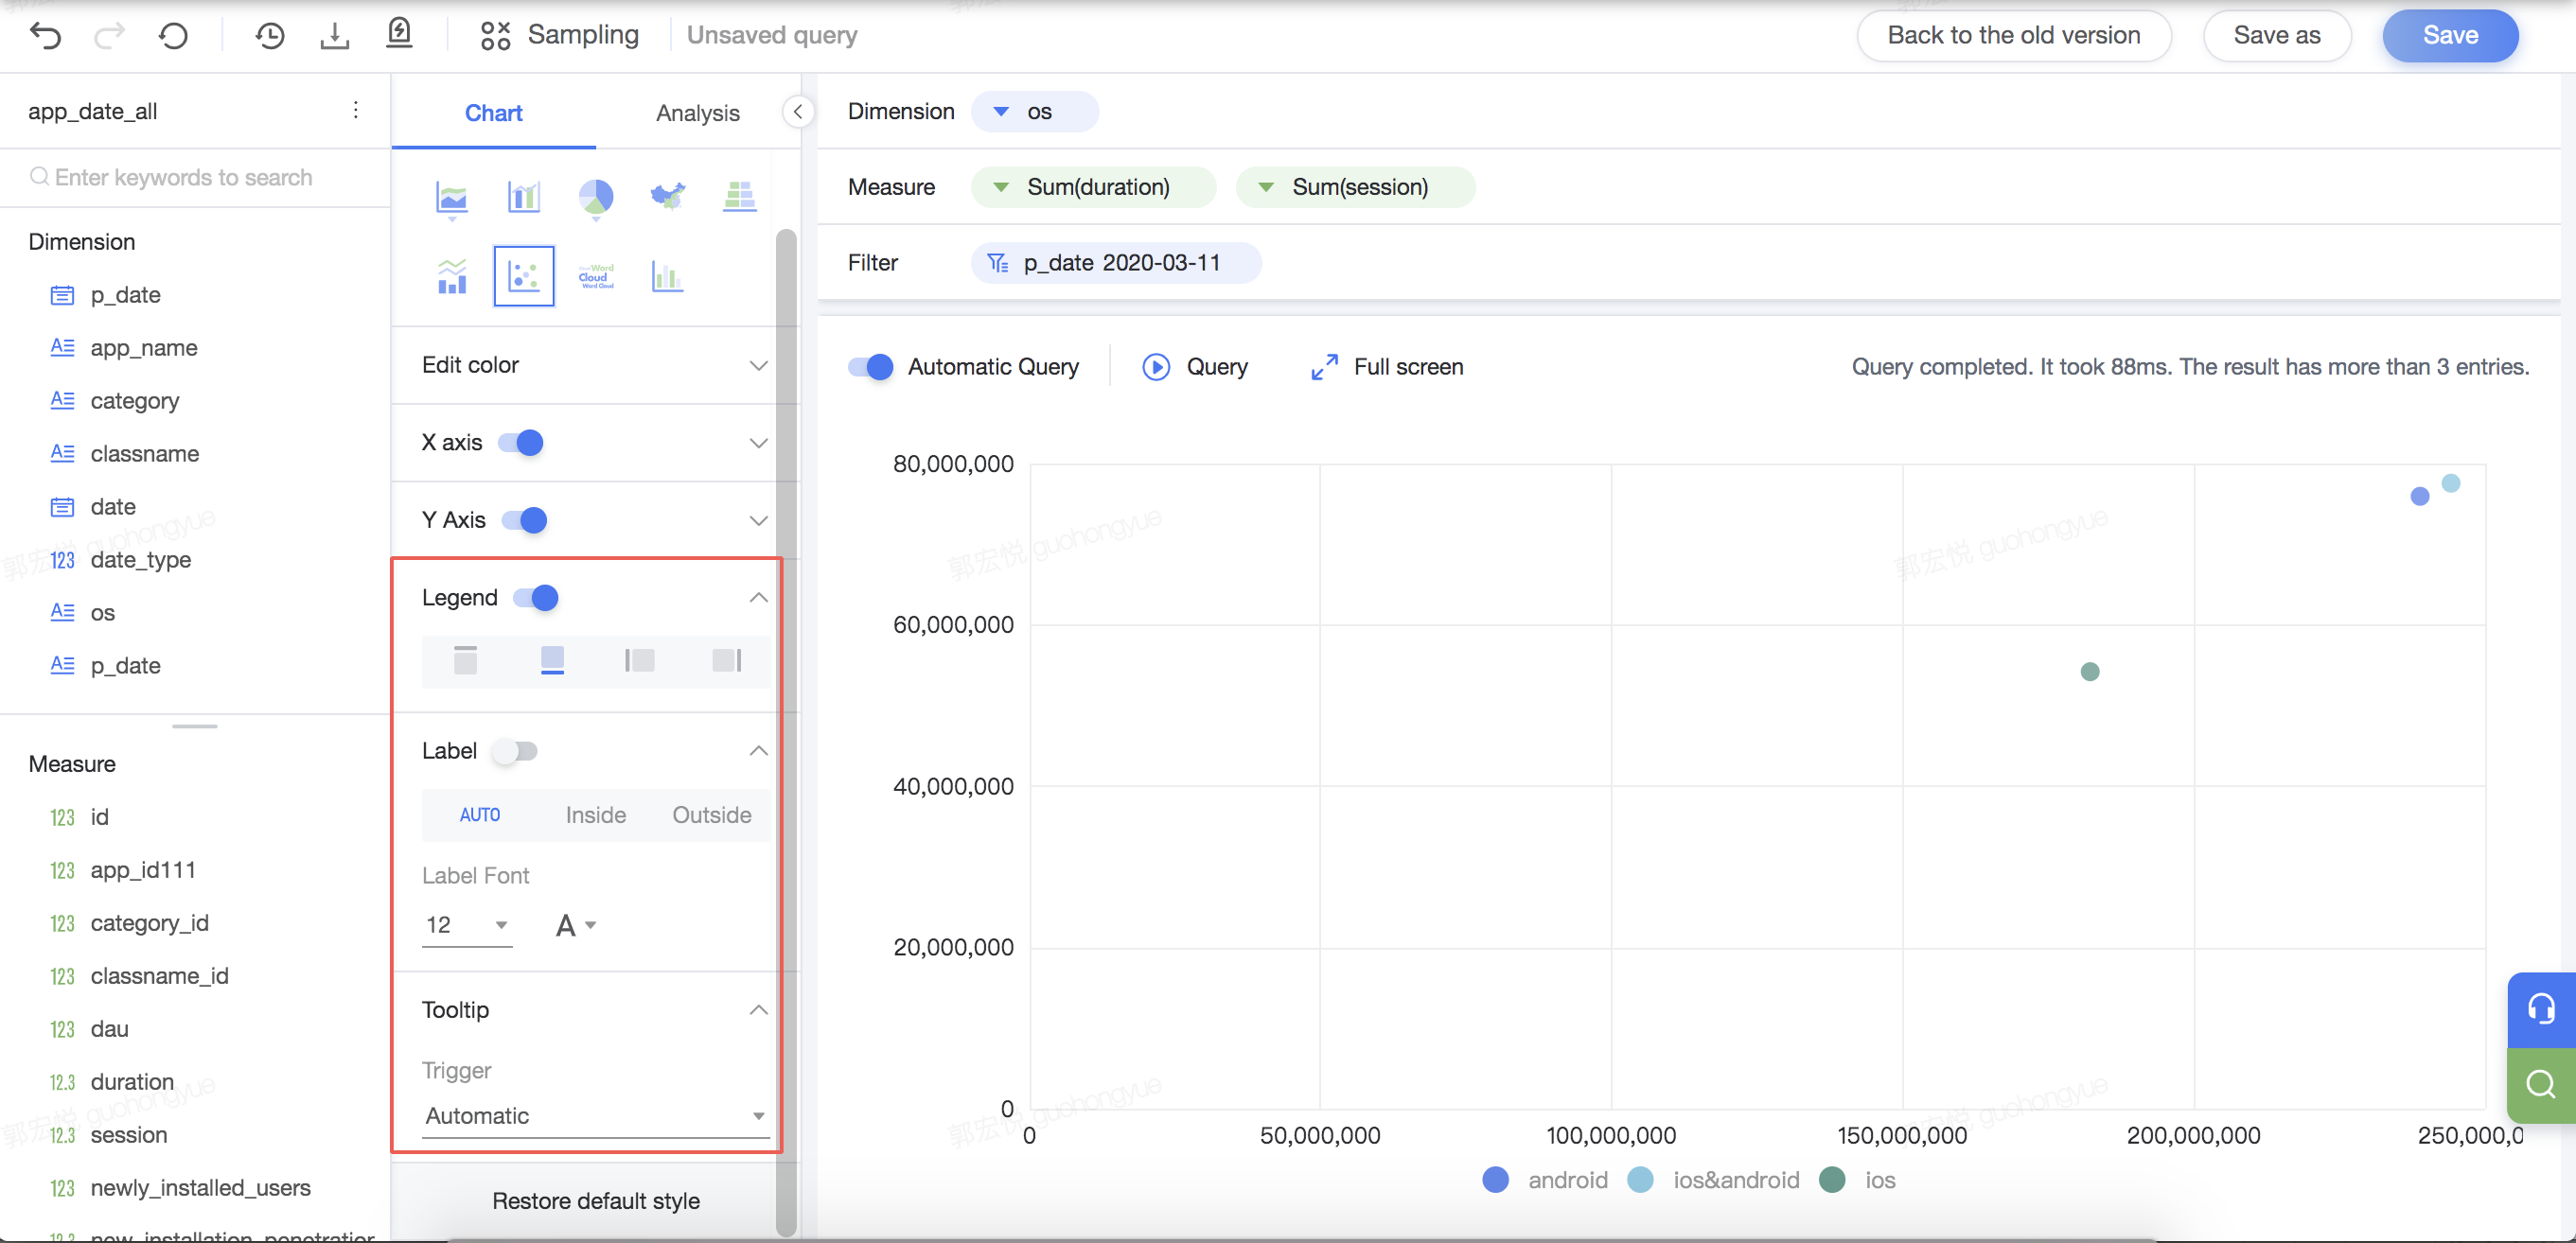The image size is (2576, 1243).
Task: Select the table chart type icon
Action: pyautogui.click(x=740, y=196)
